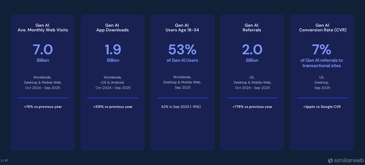Click the Conversion Rate (CVR) heading

coord(323,30)
